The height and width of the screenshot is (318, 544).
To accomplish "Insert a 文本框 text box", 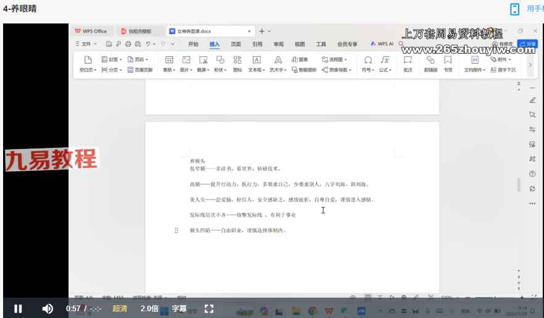I will [x=256, y=64].
